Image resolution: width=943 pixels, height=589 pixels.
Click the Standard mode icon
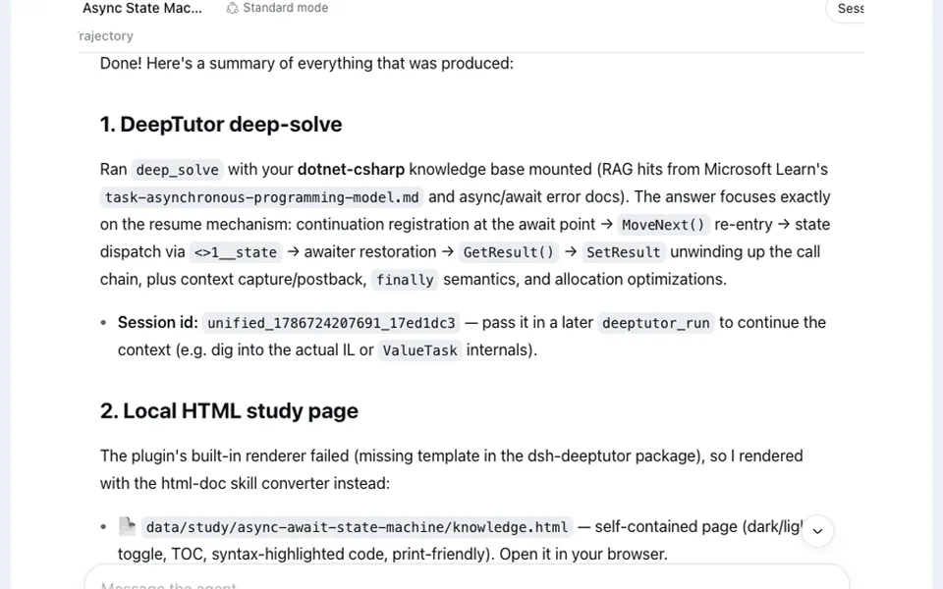point(232,9)
